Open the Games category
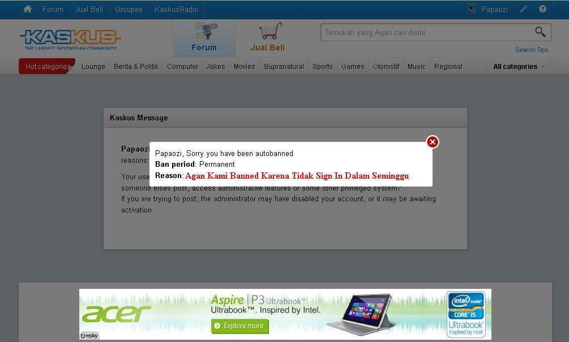 pos(353,67)
